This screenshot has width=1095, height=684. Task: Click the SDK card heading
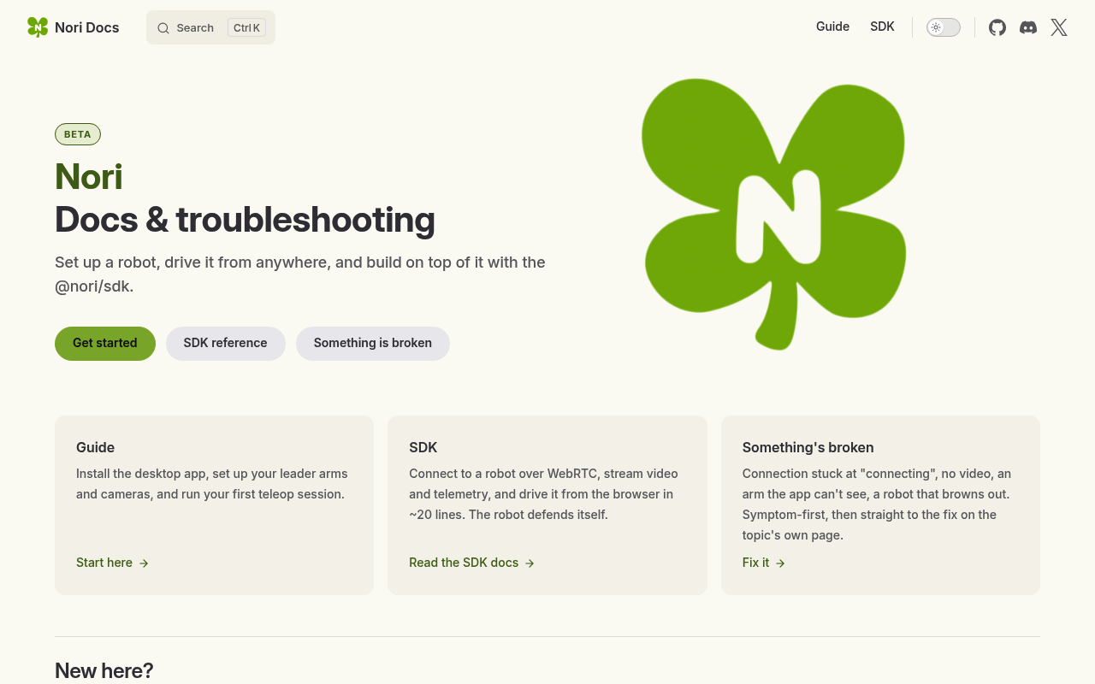tap(423, 447)
